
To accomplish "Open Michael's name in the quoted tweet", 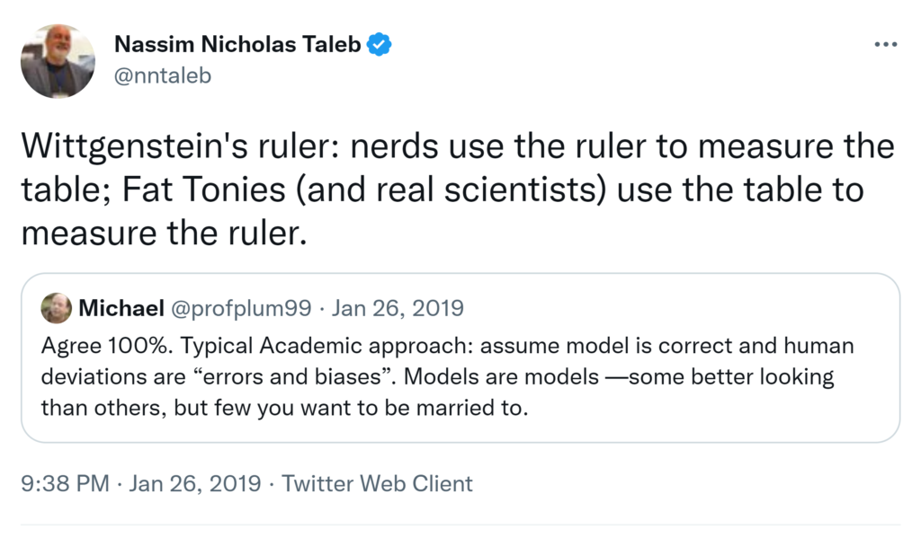I will coord(121,309).
